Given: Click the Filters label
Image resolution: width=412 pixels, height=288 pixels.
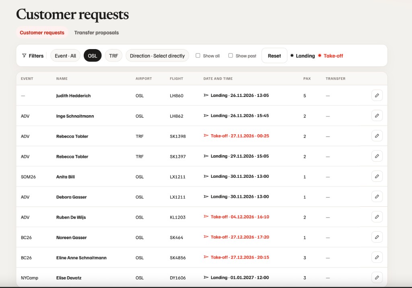Looking at the screenshot, I should (x=36, y=56).
